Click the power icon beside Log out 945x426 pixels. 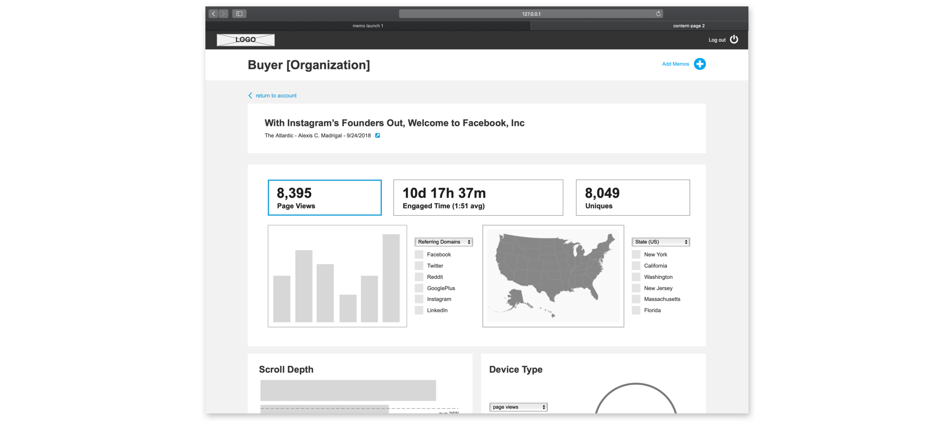point(734,39)
